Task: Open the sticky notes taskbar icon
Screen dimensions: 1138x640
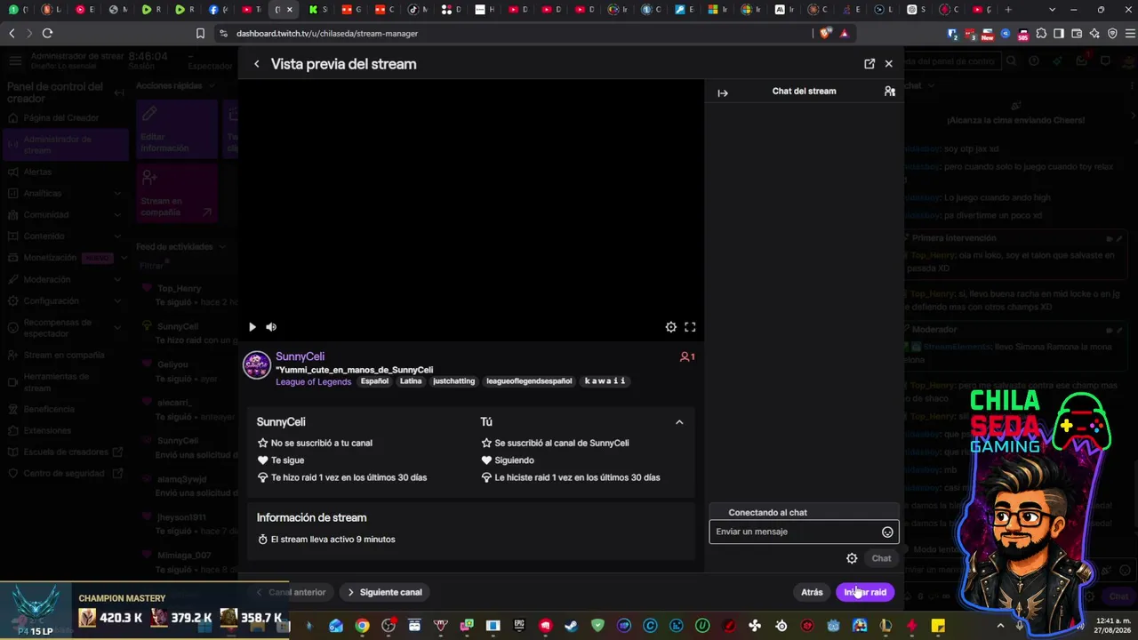Action: coord(938,626)
